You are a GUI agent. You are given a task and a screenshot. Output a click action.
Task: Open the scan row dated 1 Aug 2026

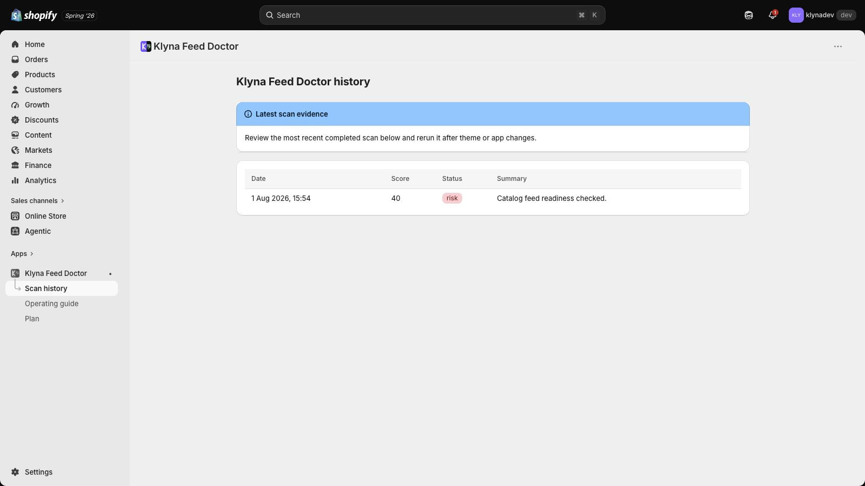coord(493,198)
